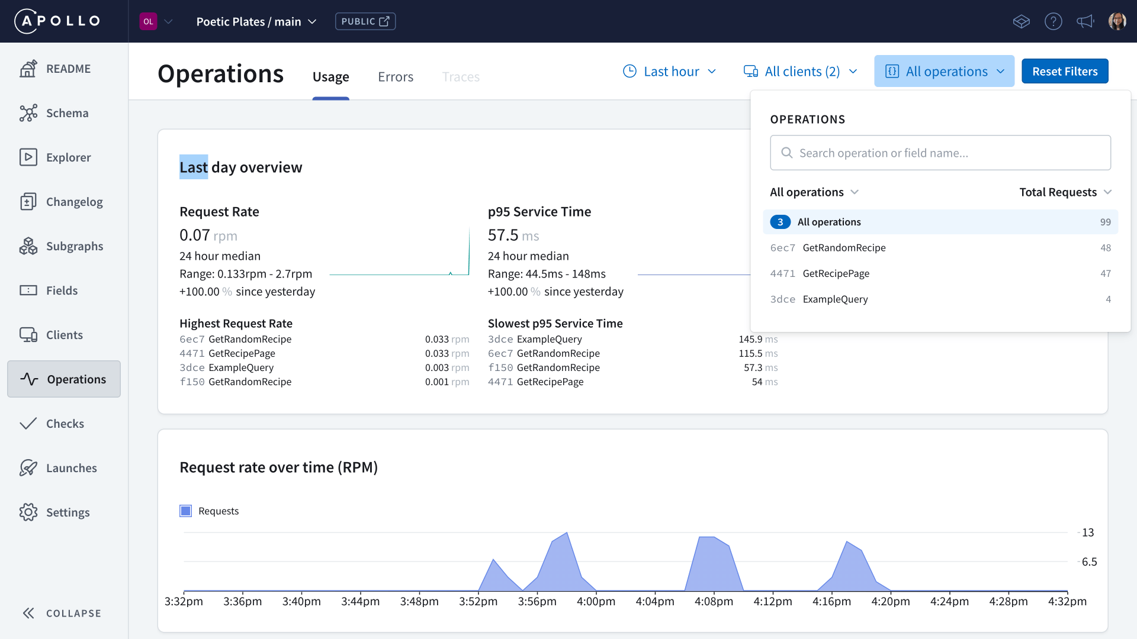Open the help question mark icon

click(x=1054, y=21)
